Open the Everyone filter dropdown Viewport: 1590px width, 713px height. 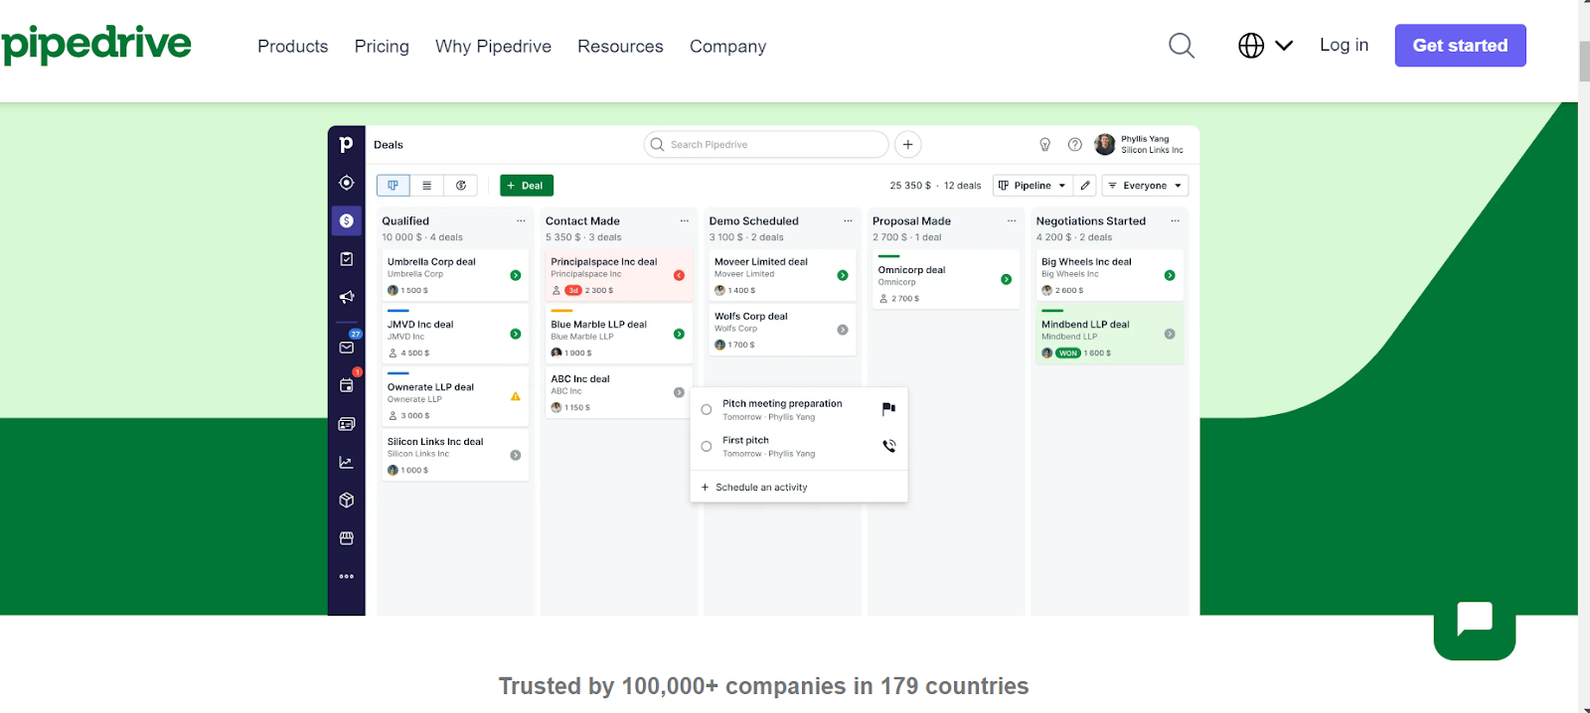point(1145,186)
